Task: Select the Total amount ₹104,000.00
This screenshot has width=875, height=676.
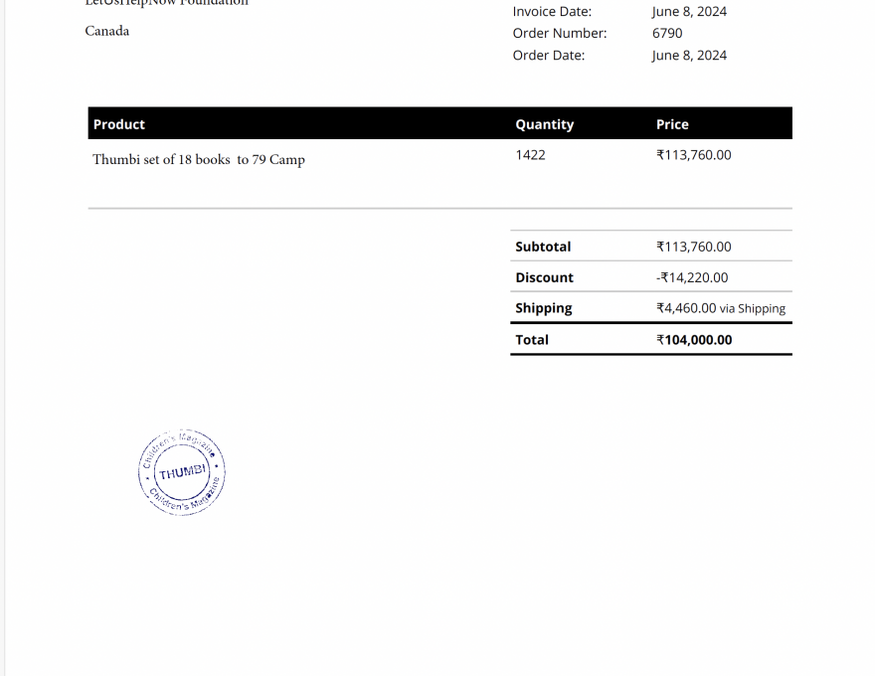Action: point(693,339)
